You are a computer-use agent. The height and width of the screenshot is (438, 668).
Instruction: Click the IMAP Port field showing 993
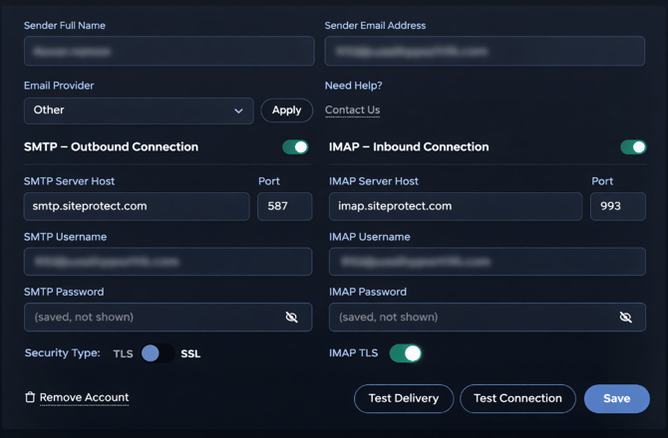pos(617,206)
